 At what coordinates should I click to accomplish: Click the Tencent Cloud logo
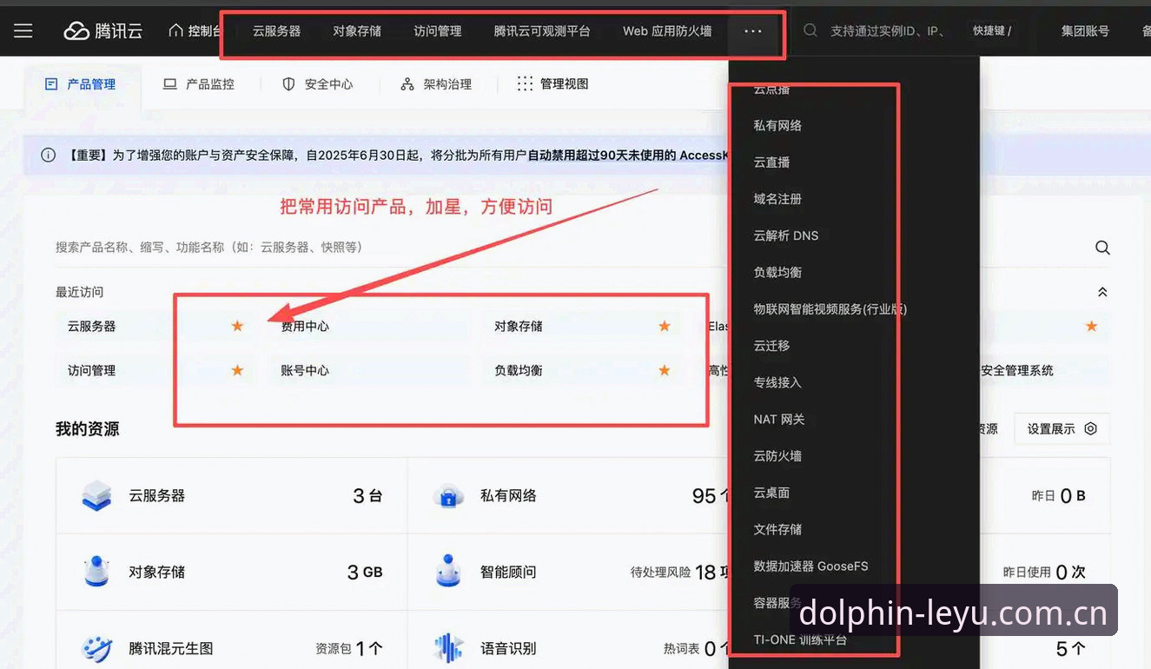tap(103, 30)
